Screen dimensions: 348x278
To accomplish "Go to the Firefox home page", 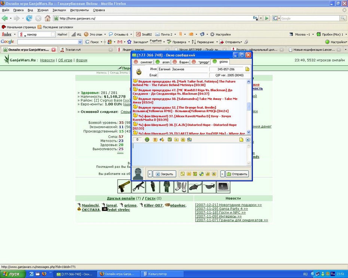I will click(x=47, y=18).
